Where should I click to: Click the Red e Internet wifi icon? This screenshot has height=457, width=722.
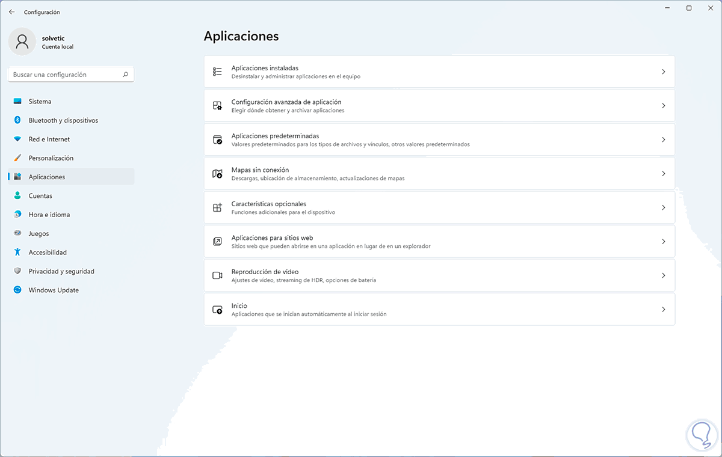[x=17, y=139]
